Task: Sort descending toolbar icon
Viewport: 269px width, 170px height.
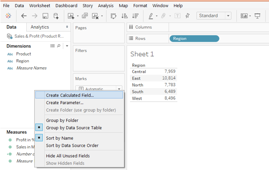Action: point(135,16)
